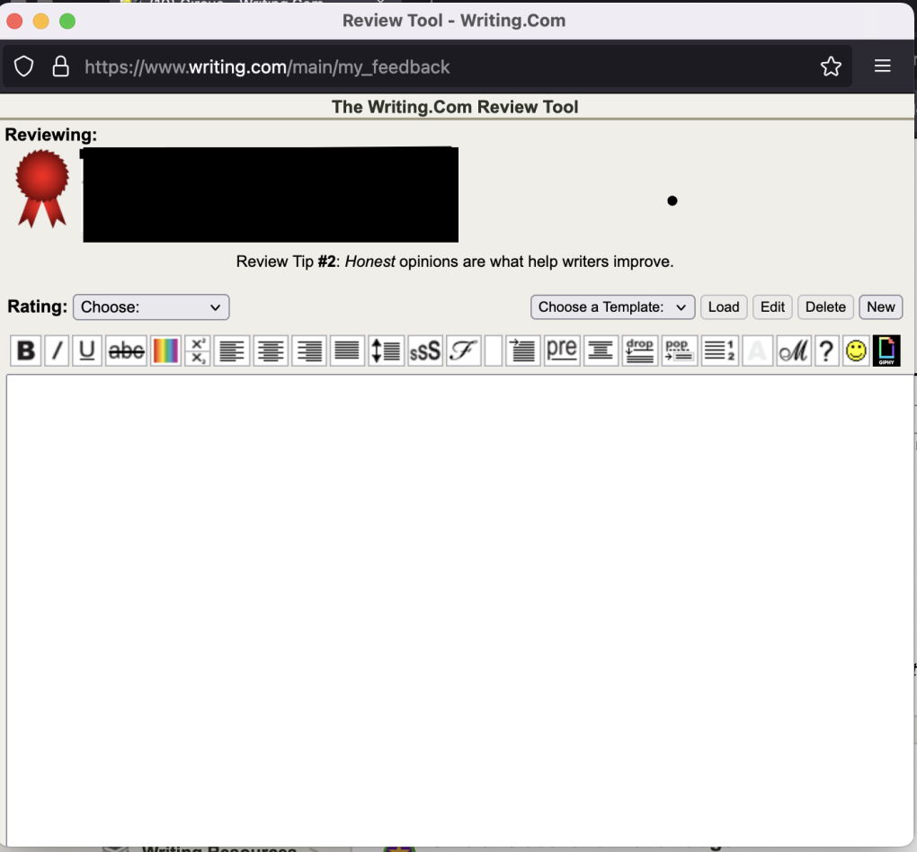
Task: Open the 'Choose a Template' dropdown
Action: [x=612, y=307]
